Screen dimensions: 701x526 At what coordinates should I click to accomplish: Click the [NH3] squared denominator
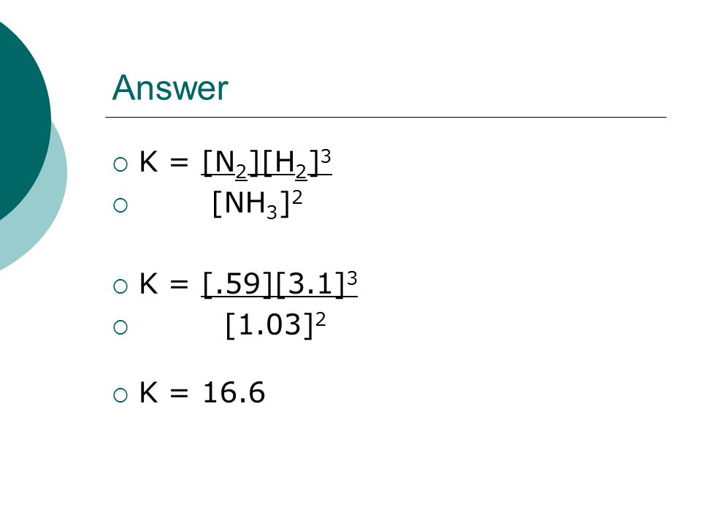click(x=257, y=204)
